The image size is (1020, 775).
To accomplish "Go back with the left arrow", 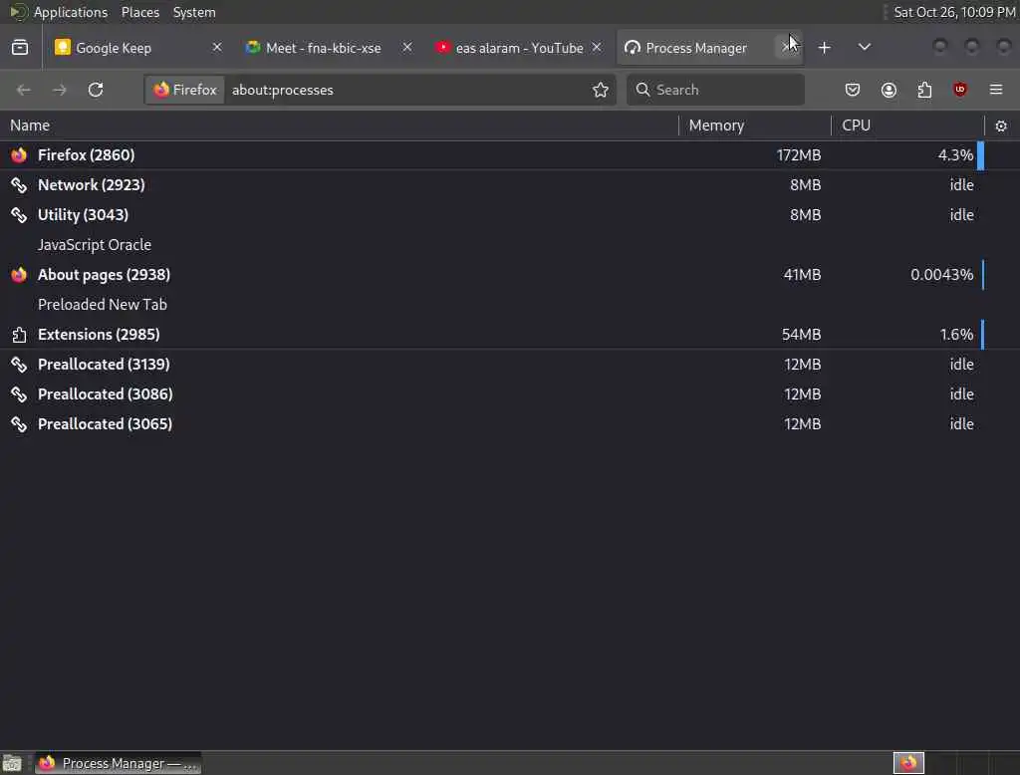I will tap(24, 90).
